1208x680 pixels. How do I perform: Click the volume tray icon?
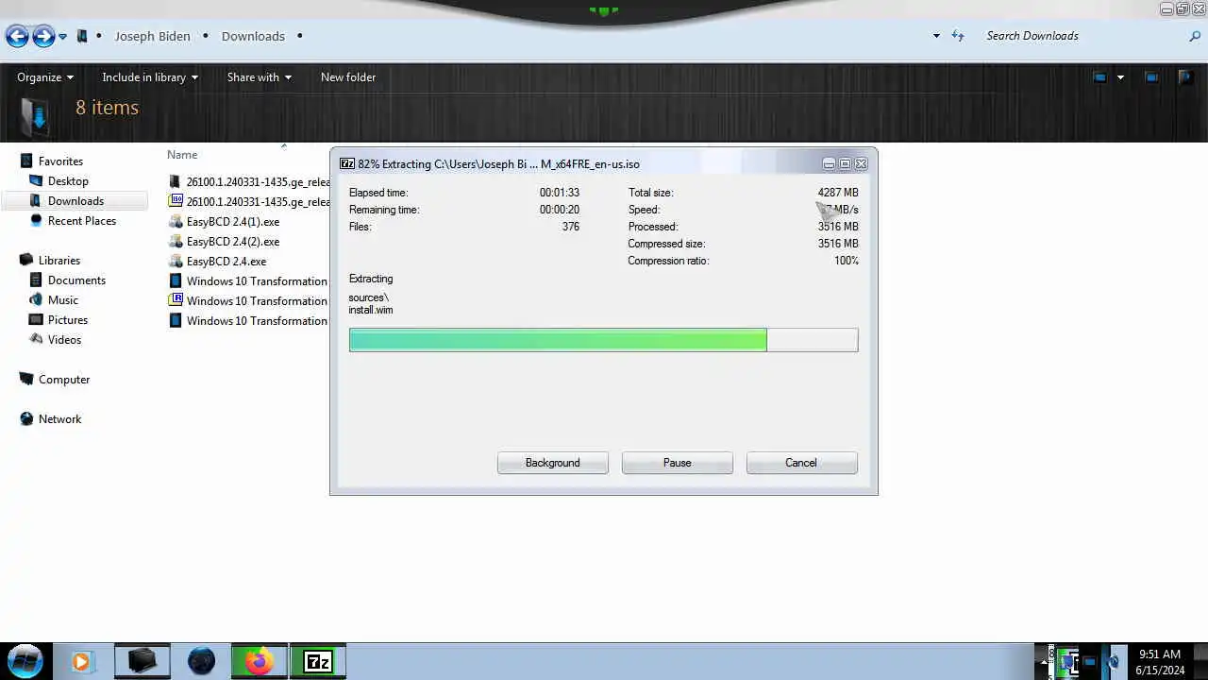click(1114, 662)
